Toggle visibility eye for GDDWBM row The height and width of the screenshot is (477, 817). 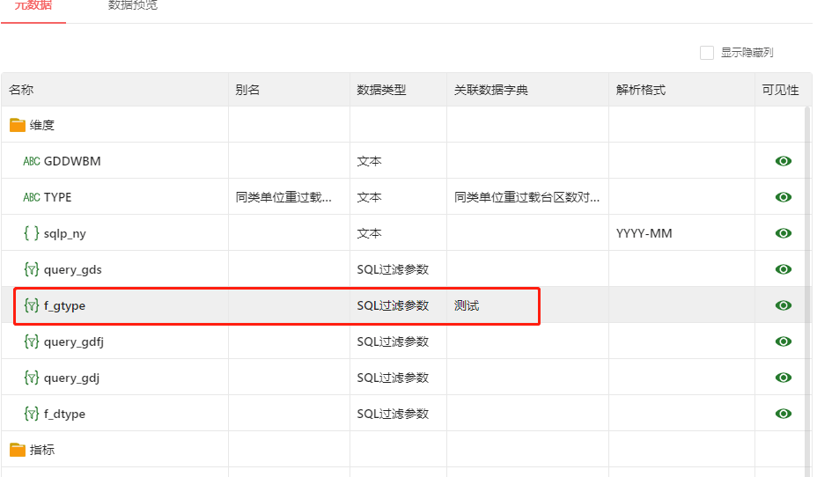783,161
